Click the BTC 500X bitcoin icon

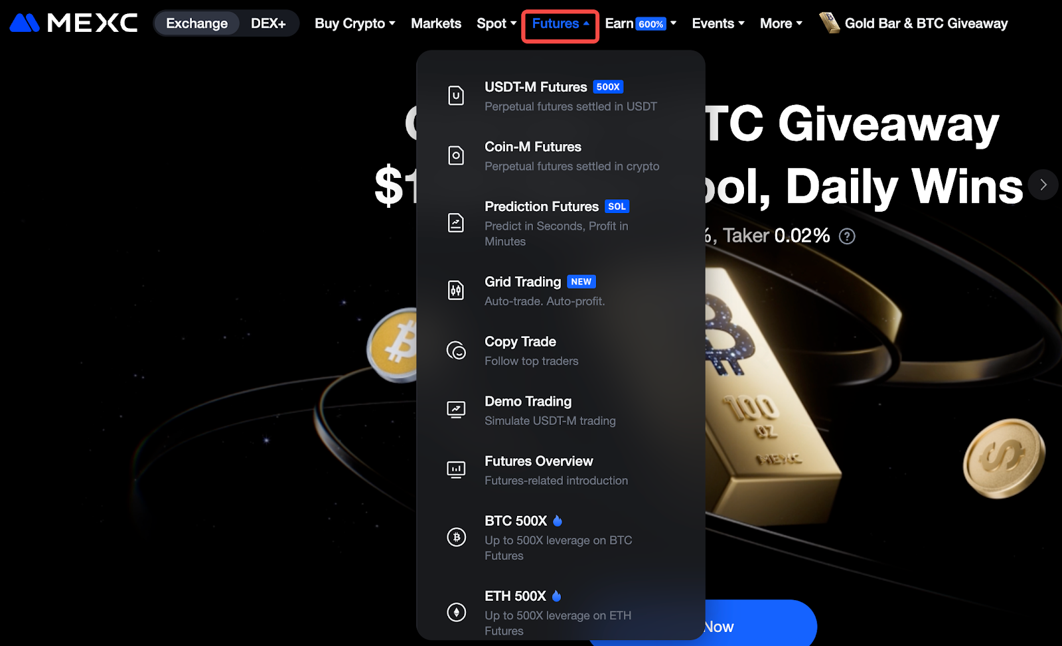click(456, 536)
